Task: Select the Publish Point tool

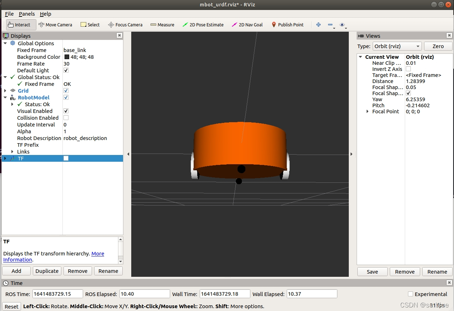Action: 287,25
